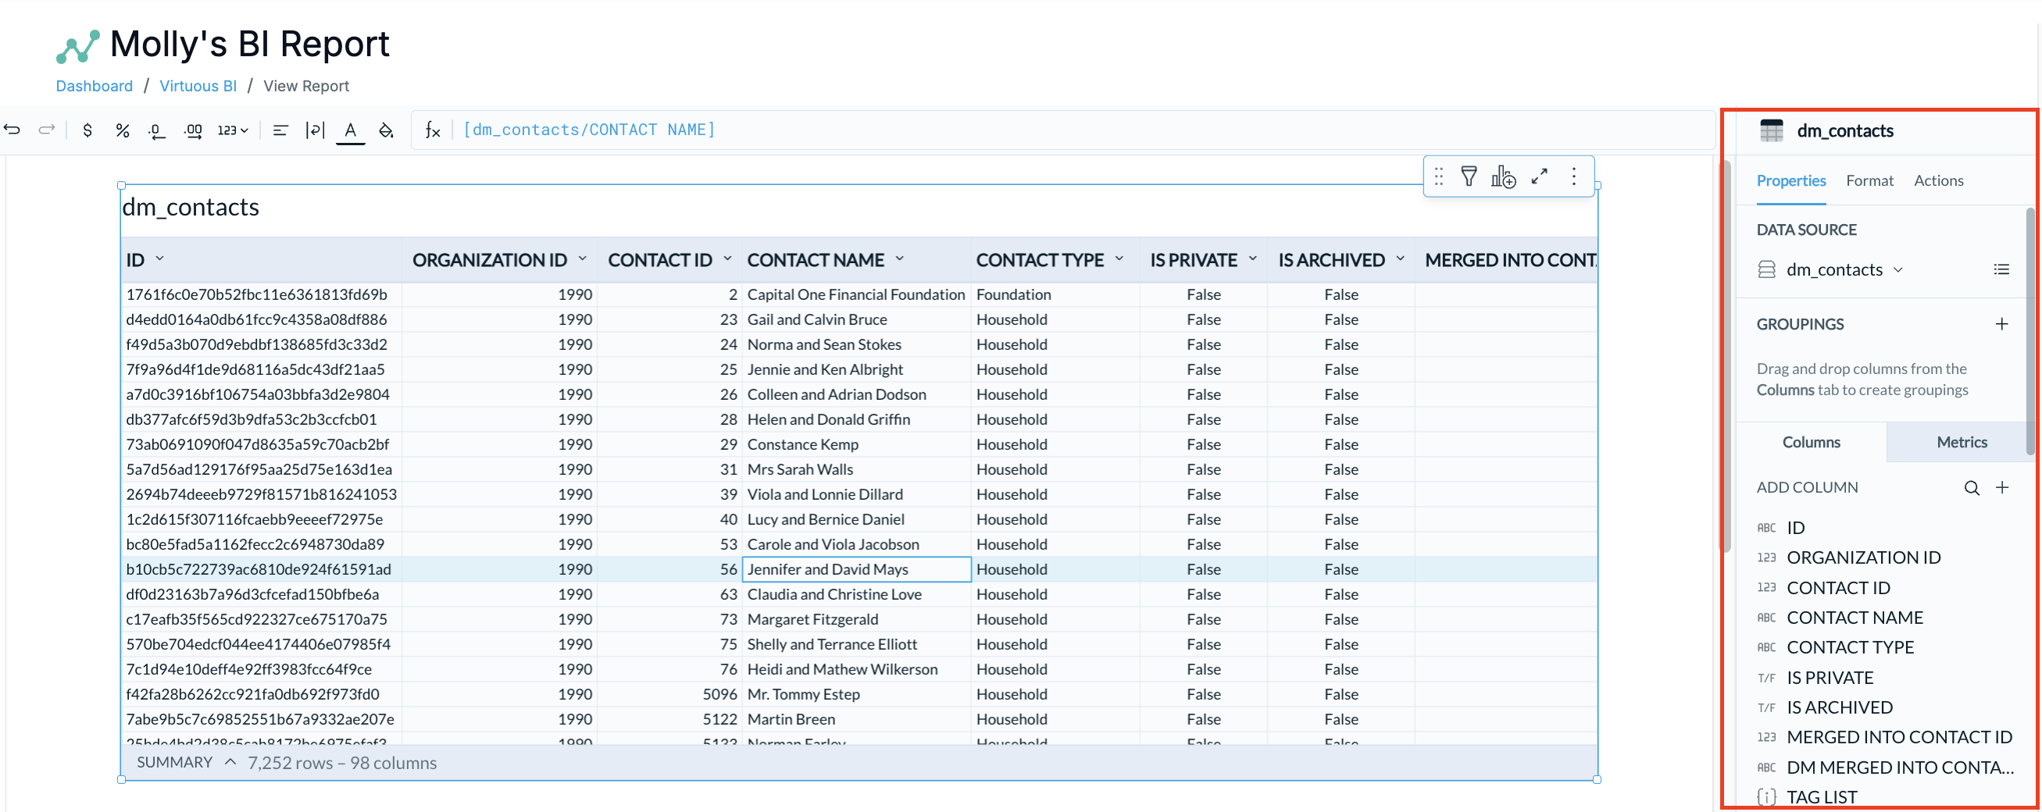Select MERGED INTO CONTACT ID column item
Screen dimensions: 2042x812
(x=1898, y=738)
